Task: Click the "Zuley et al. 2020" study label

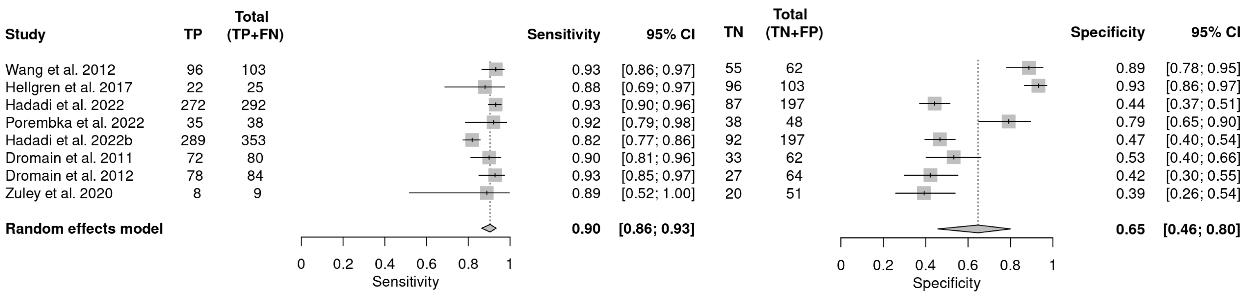Action: [59, 193]
